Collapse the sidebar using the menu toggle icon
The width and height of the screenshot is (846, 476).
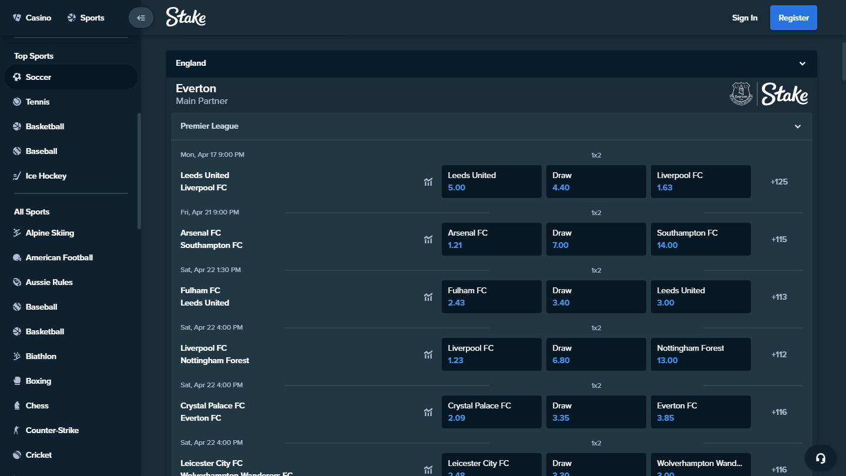140,18
